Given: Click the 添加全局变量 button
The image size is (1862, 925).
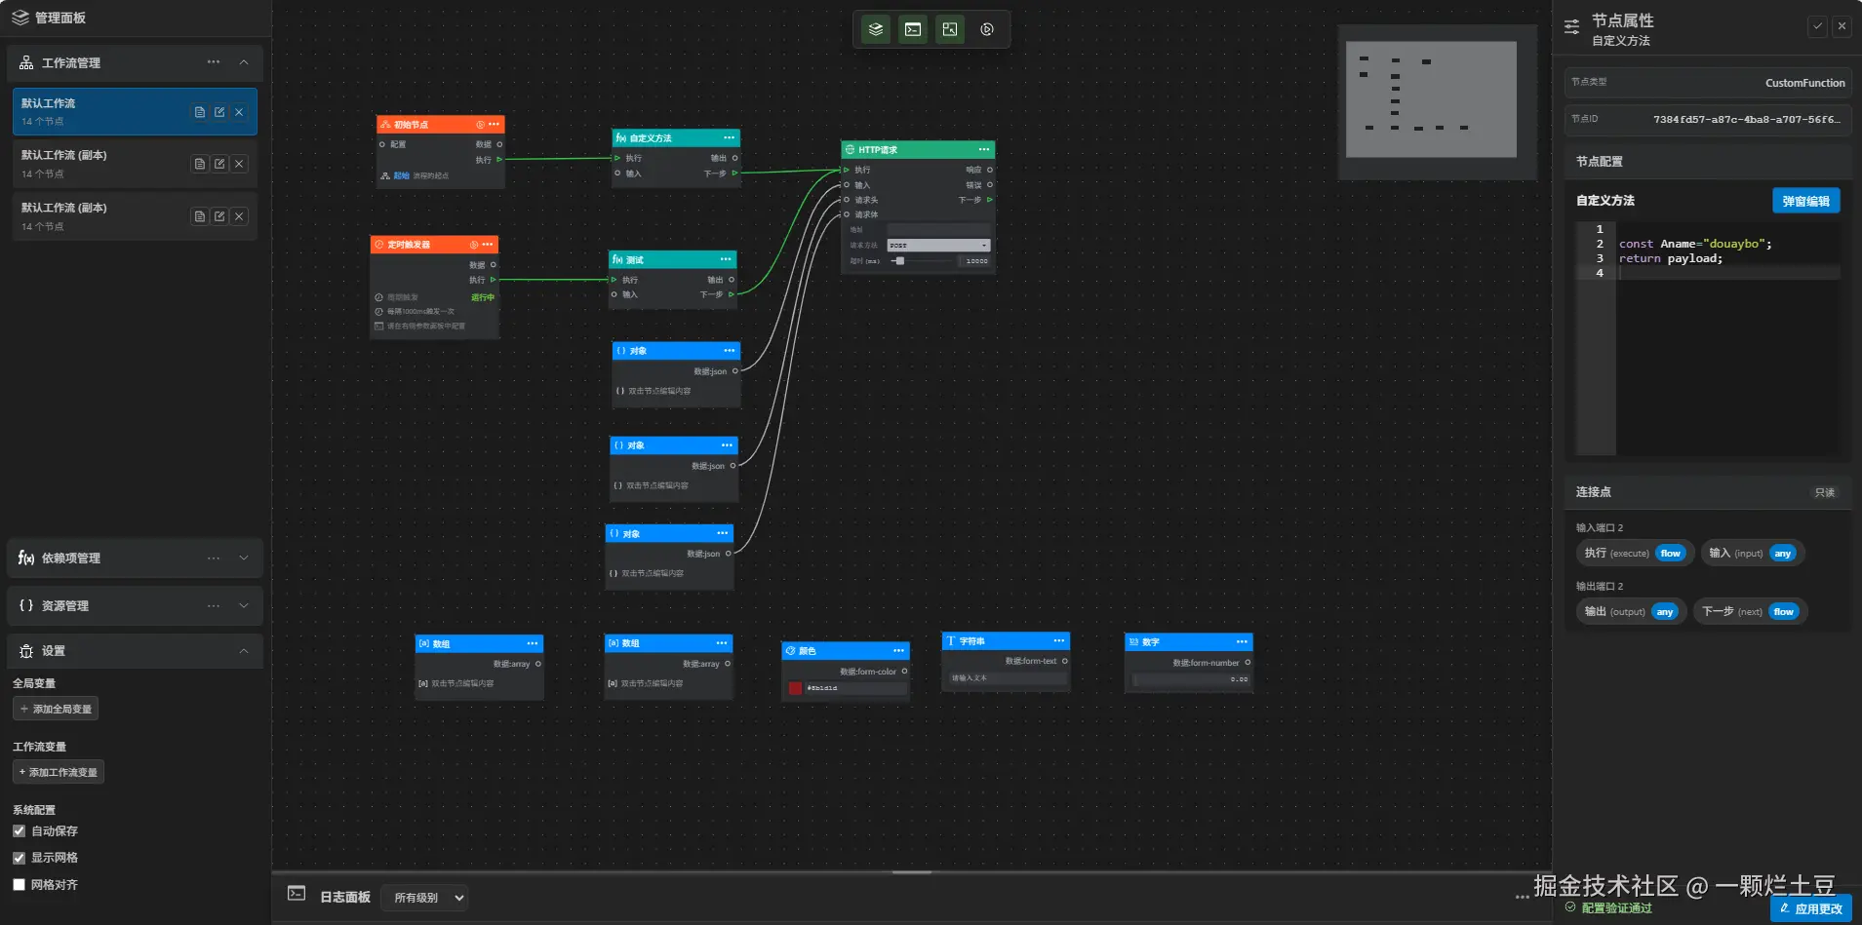Looking at the screenshot, I should 56,709.
